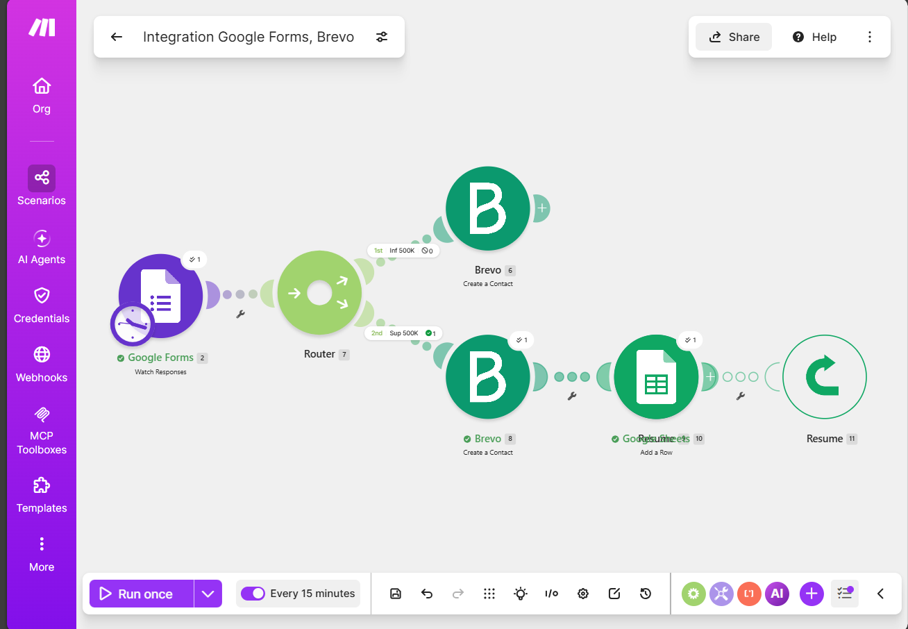The height and width of the screenshot is (629, 908).
Task: Open the Help menu
Action: [814, 37]
